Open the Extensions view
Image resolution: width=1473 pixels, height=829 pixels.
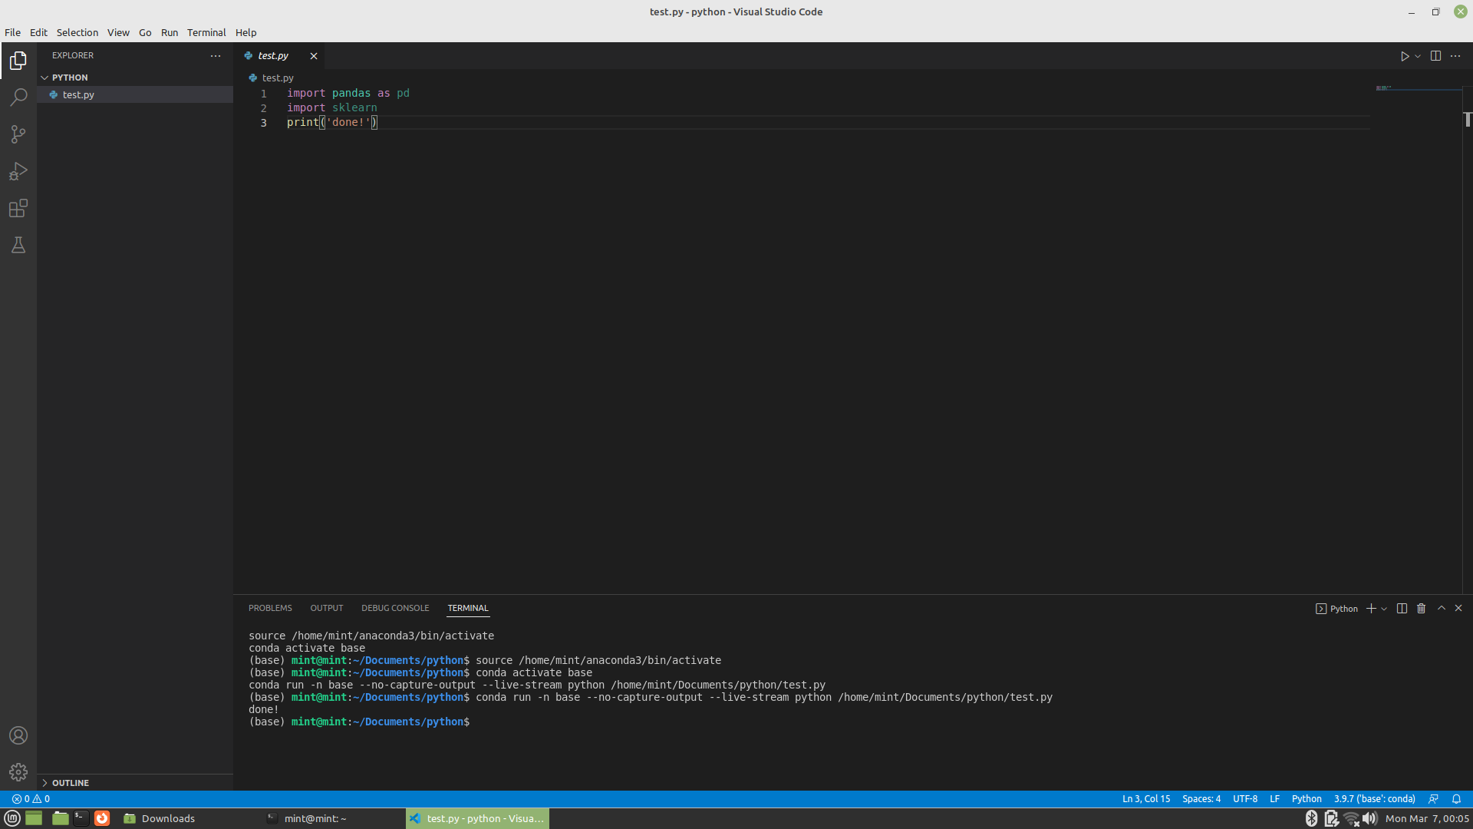click(18, 208)
